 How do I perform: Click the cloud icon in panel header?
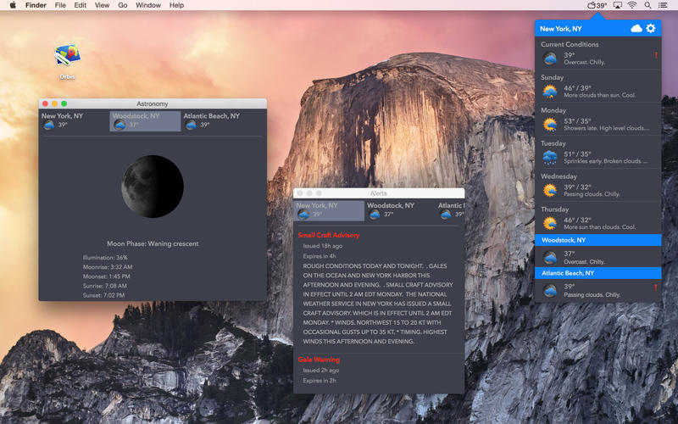coord(636,29)
